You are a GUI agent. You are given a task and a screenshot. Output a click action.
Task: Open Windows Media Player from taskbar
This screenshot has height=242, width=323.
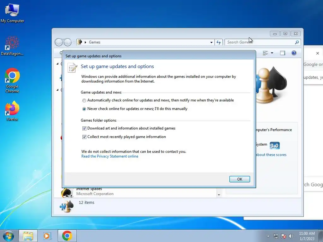tap(47, 236)
